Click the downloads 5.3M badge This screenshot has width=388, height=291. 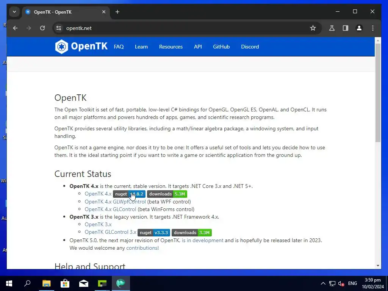[x=167, y=194]
